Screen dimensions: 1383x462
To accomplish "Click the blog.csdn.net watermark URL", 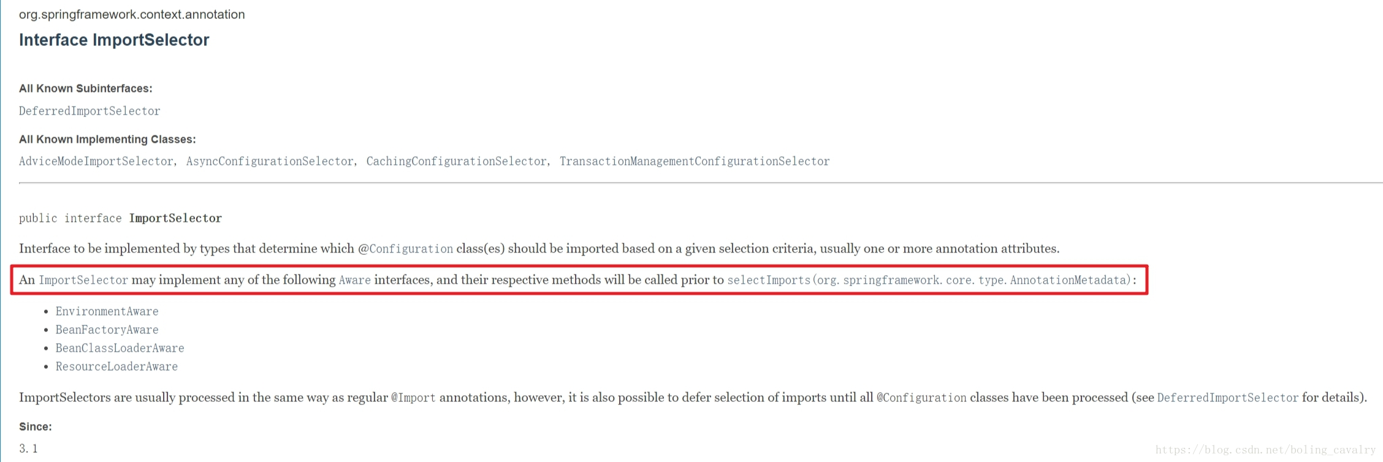I will point(1265,450).
